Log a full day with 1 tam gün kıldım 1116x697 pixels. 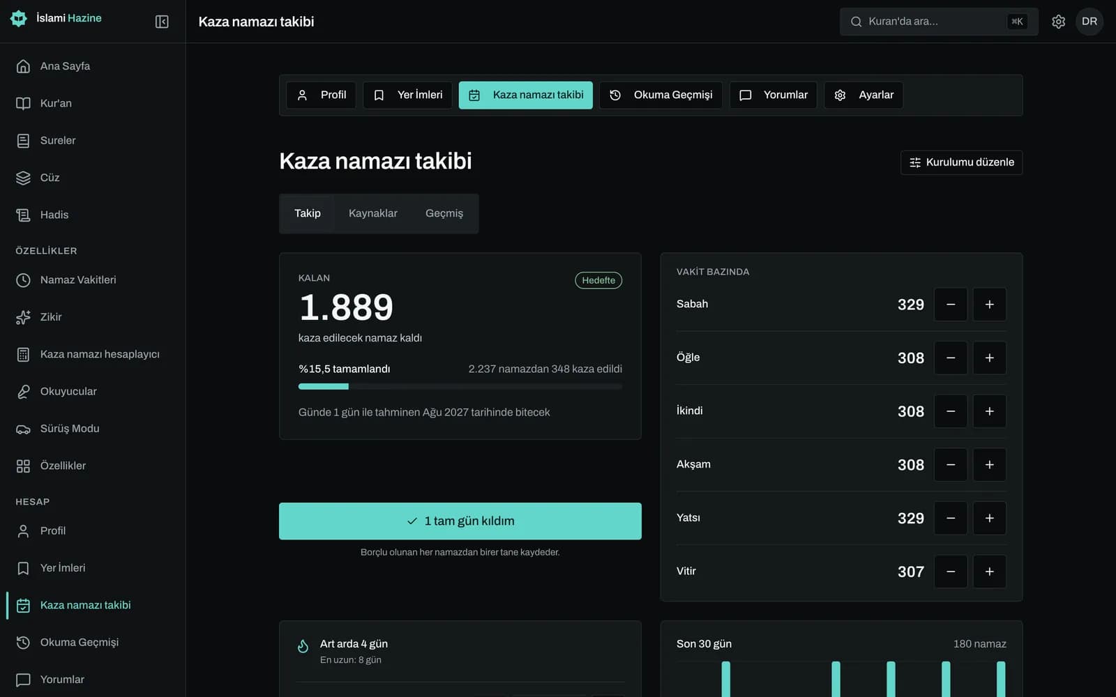tap(460, 521)
